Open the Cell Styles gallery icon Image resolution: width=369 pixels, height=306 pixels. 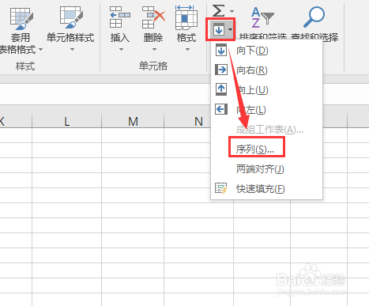pos(71,17)
